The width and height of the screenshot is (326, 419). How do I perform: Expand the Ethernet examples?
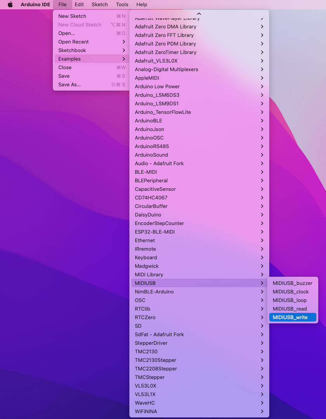click(199, 240)
